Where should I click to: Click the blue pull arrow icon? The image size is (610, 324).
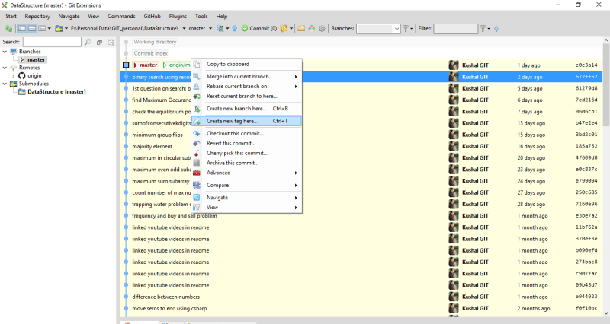235,28
